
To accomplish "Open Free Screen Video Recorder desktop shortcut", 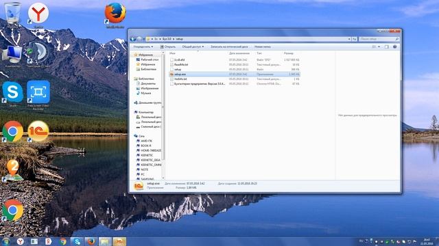I will coord(38,94).
